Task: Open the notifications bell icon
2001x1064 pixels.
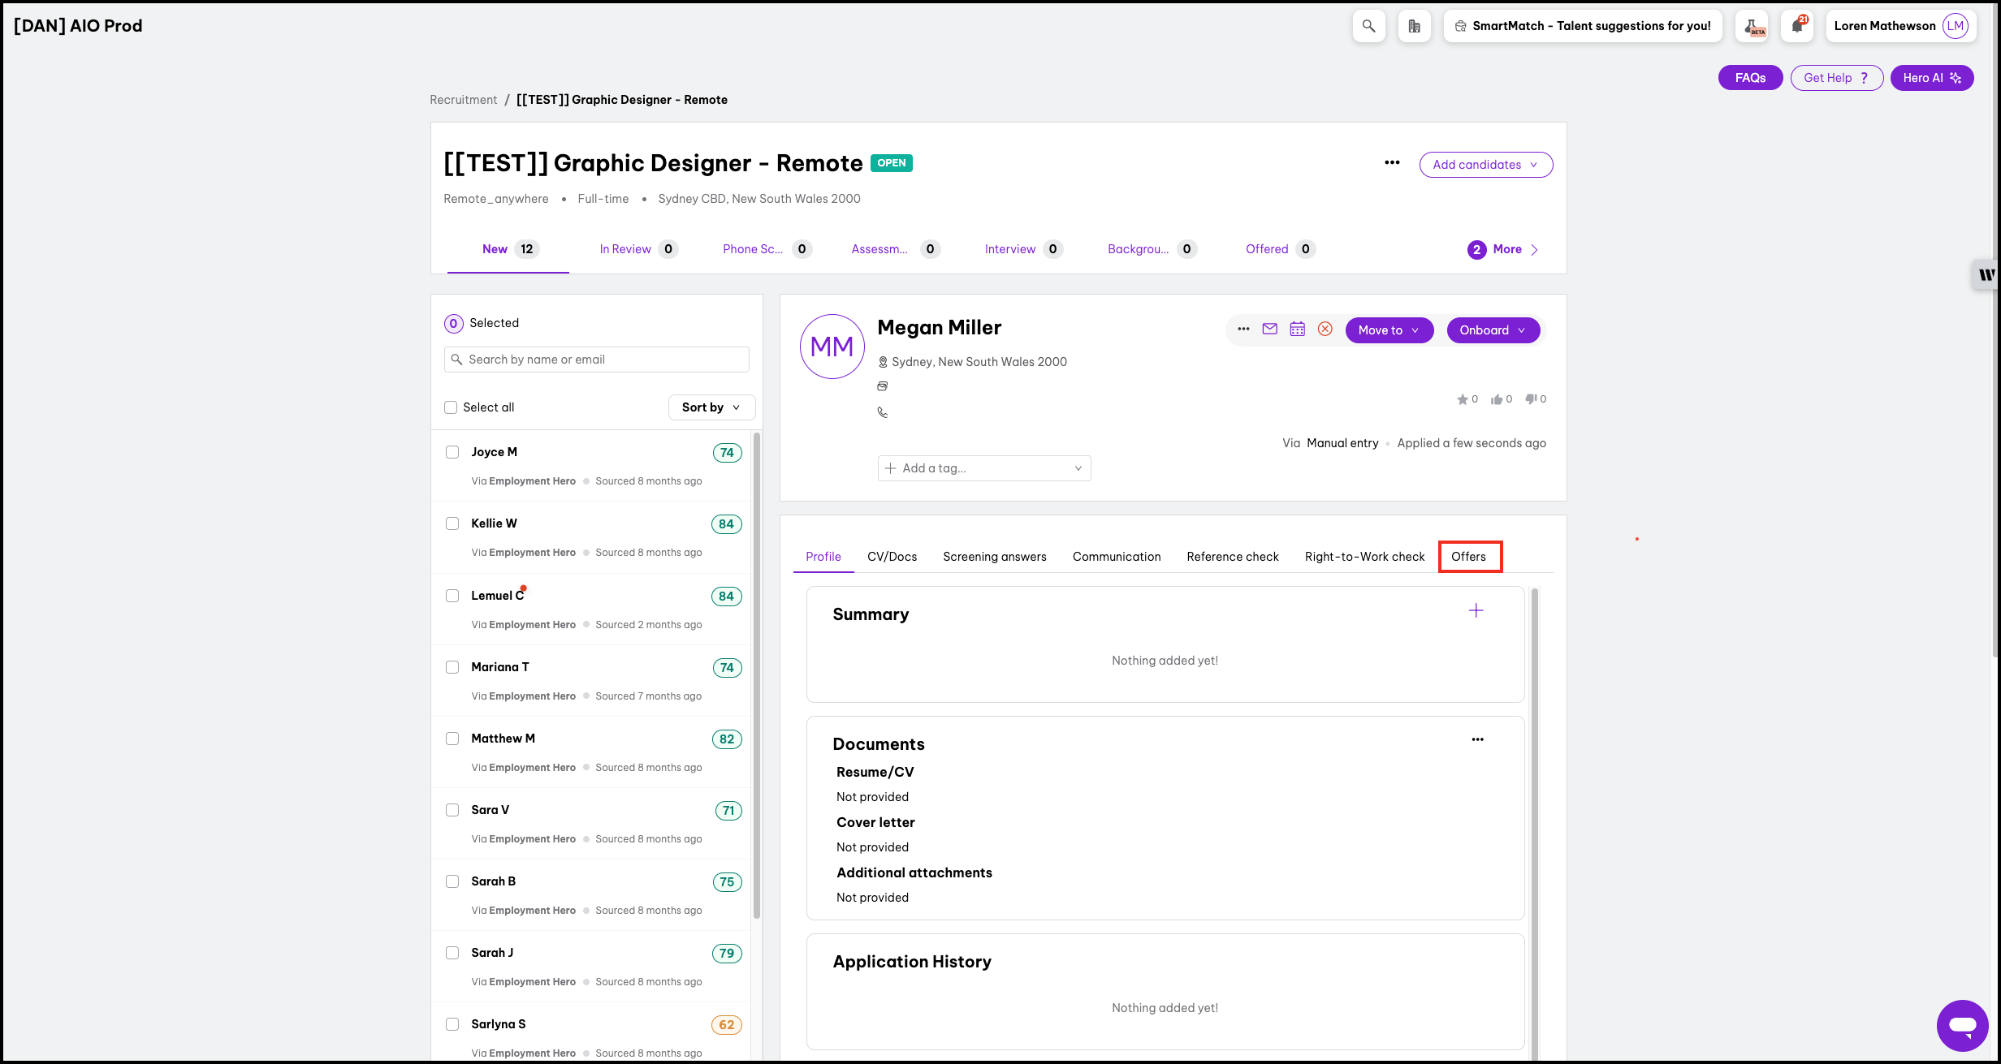Action: tap(1797, 26)
